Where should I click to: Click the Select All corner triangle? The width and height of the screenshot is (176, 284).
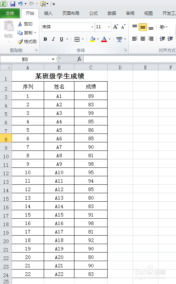click(6, 67)
